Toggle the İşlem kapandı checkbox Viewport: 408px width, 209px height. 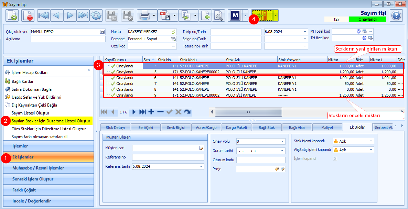tap(335, 158)
